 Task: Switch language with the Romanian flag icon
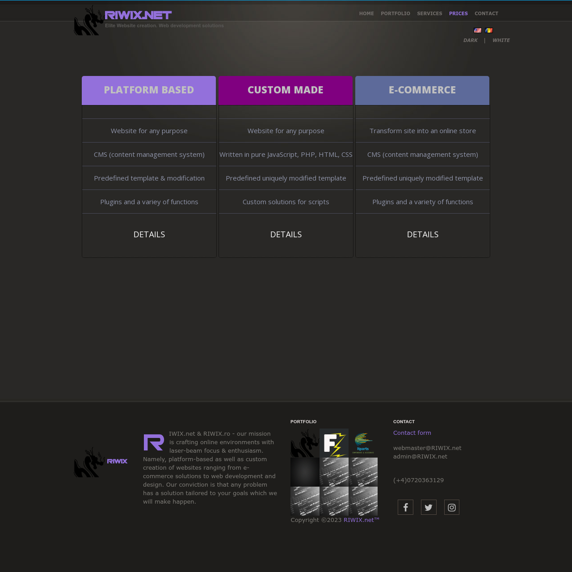(489, 30)
